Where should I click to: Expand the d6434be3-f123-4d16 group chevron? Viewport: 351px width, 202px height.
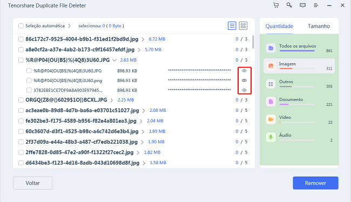pyautogui.click(x=144, y=163)
